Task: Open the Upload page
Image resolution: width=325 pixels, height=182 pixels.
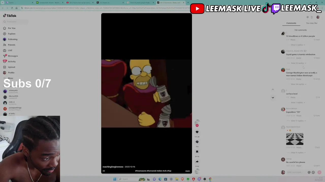Action: click(9, 67)
